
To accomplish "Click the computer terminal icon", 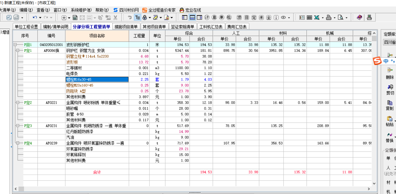I will (x=369, y=17).
